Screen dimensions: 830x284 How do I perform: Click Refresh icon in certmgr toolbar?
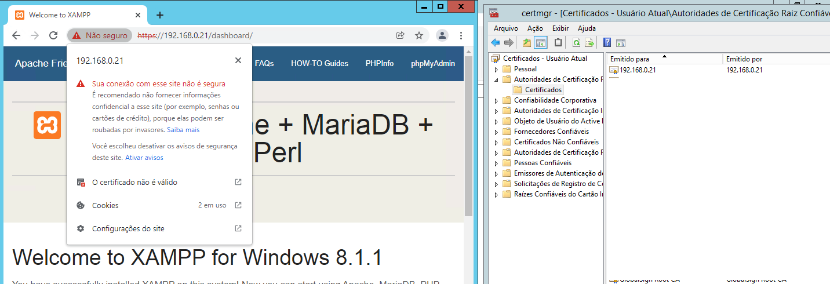(576, 42)
